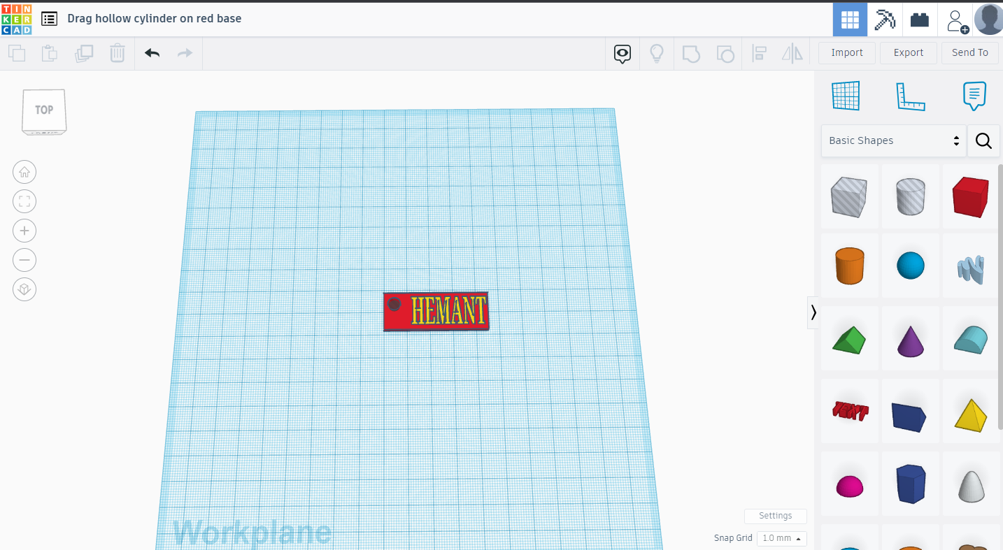This screenshot has height=550, width=1003.
Task: Open the Basic Shapes dropdown
Action: (x=894, y=140)
